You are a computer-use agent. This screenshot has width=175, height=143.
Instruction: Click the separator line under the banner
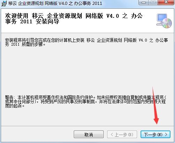(x=87, y=33)
